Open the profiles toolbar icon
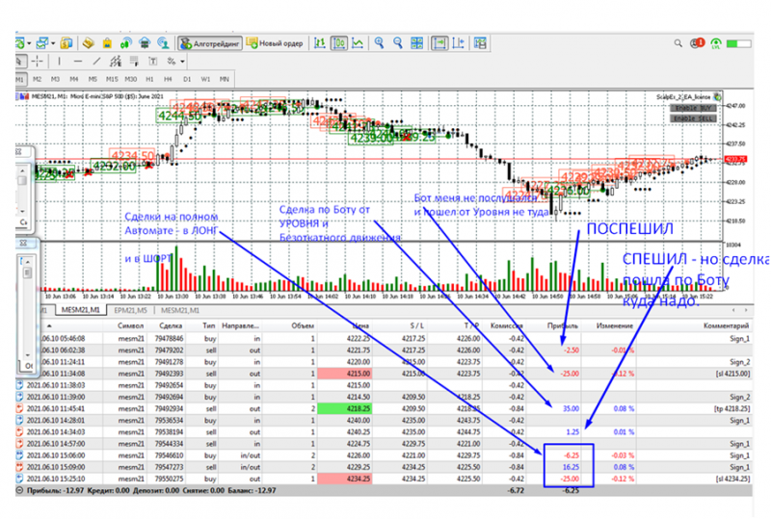The image size is (771, 519). (x=42, y=43)
